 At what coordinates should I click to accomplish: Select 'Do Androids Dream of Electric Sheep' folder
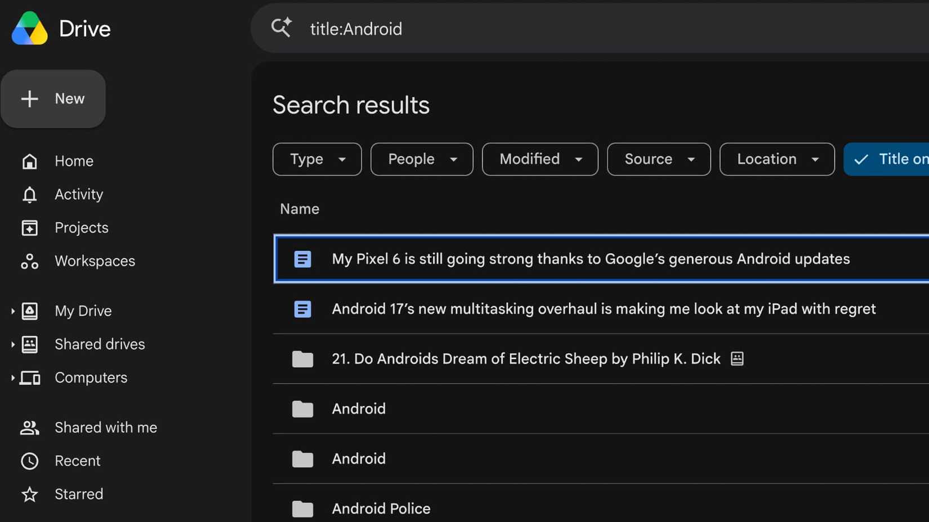(x=601, y=359)
